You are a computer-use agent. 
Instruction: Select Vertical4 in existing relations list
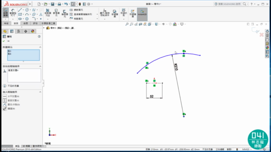click(13, 71)
